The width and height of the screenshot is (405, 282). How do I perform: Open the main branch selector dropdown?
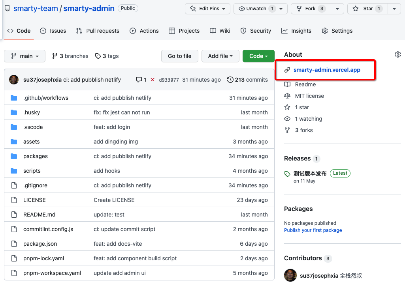coord(24,56)
